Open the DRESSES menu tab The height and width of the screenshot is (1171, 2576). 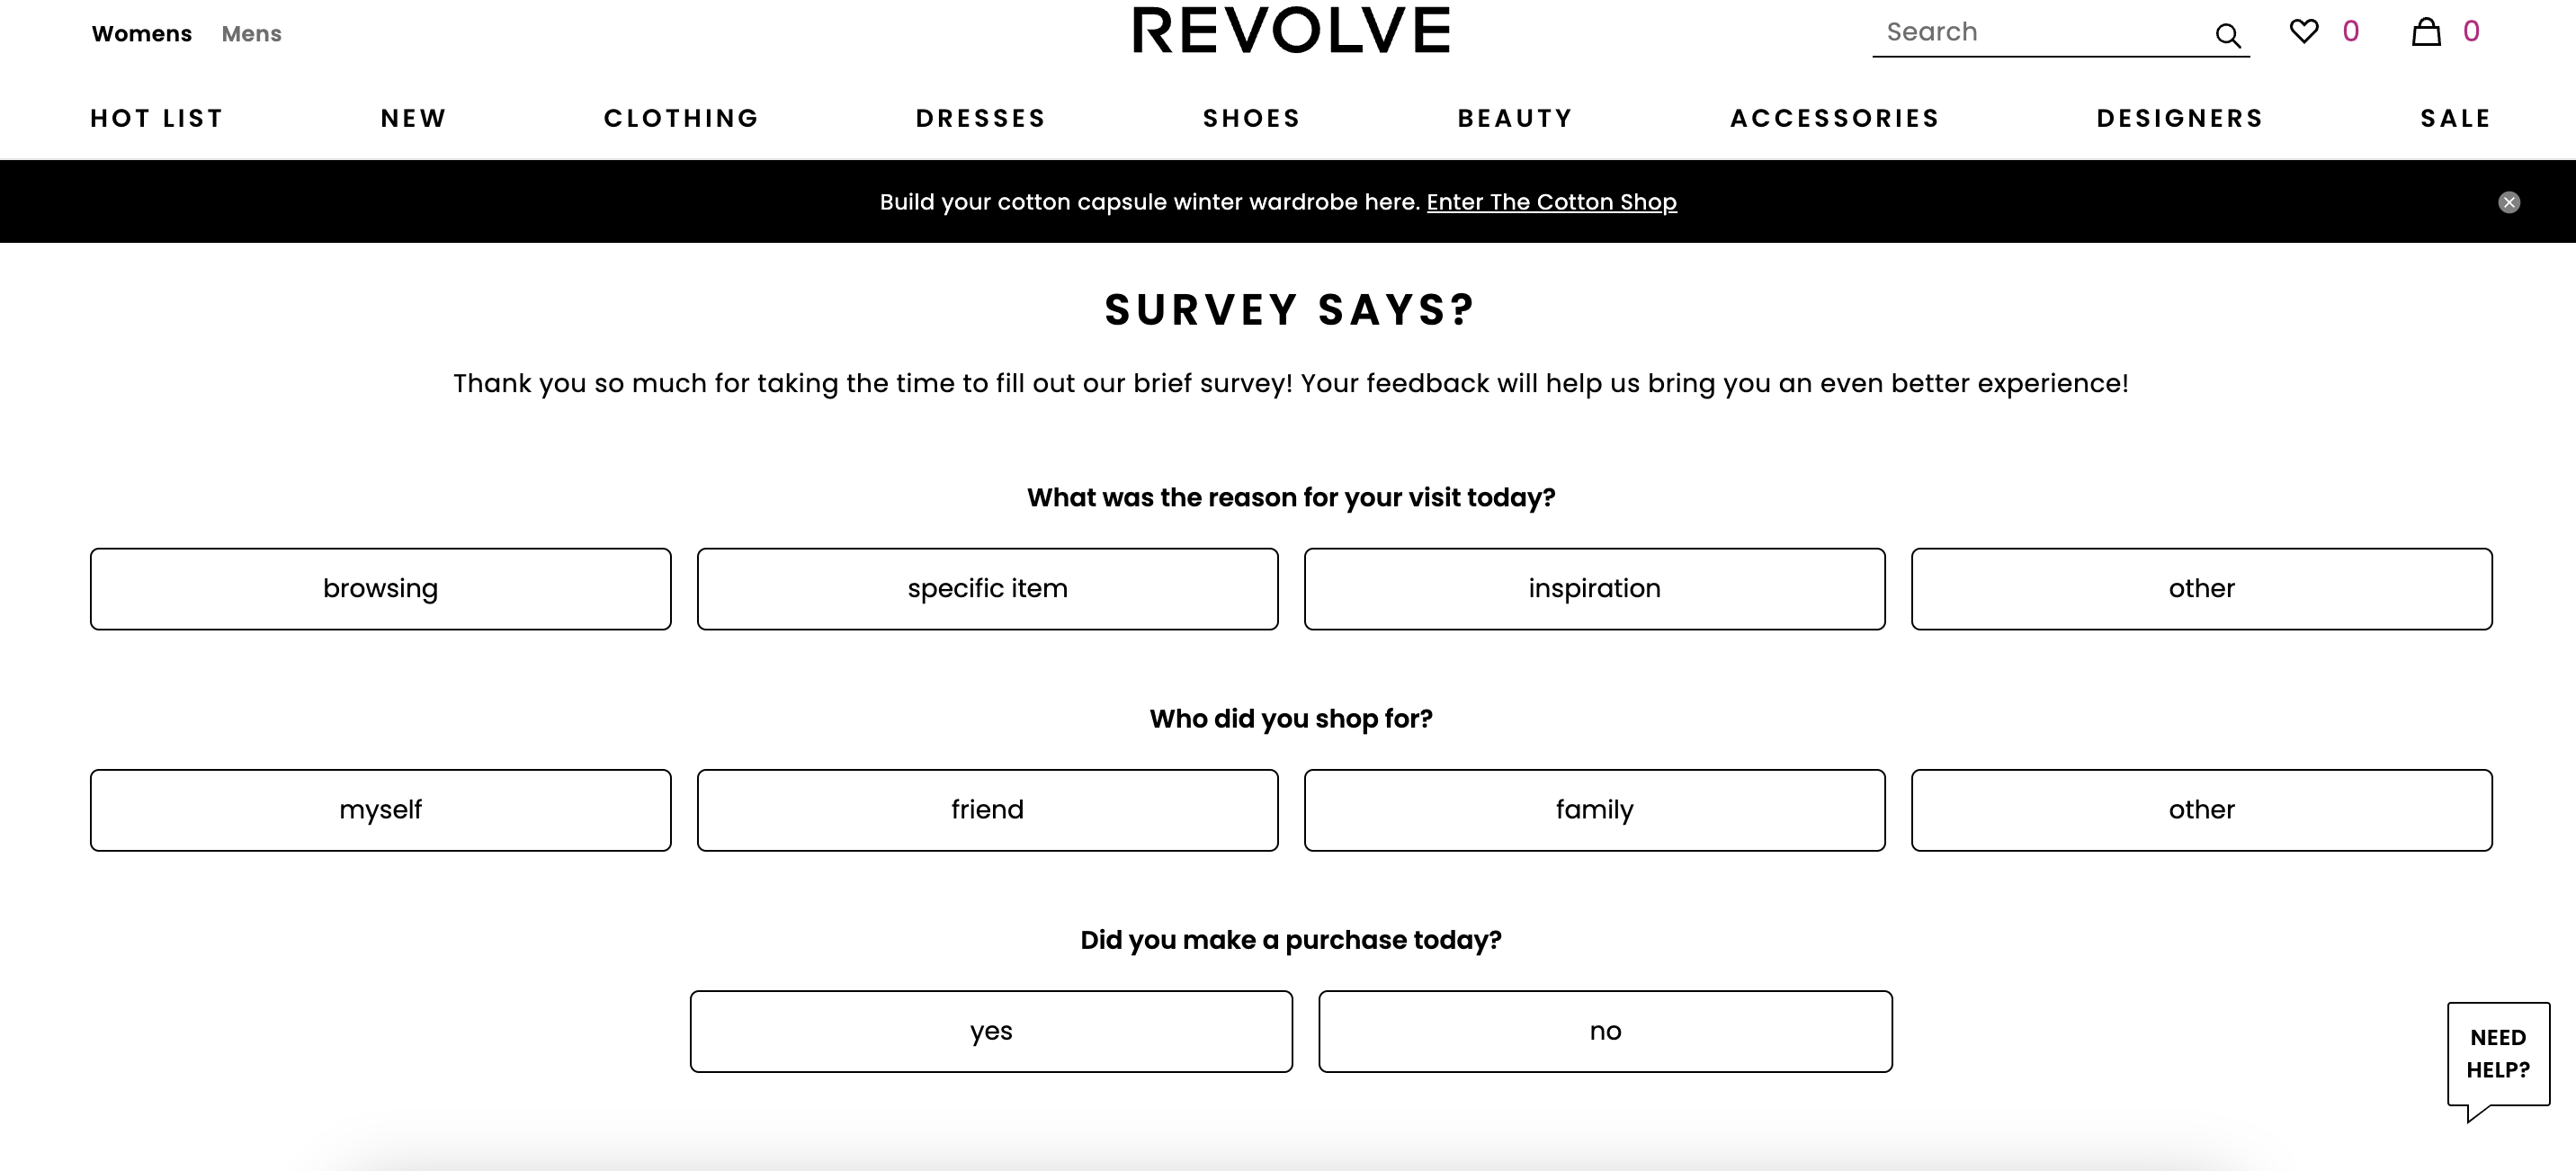(x=982, y=118)
